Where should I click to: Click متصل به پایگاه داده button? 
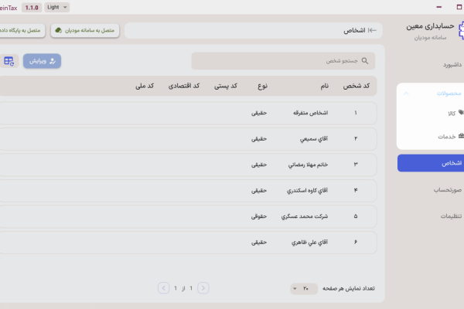22,30
